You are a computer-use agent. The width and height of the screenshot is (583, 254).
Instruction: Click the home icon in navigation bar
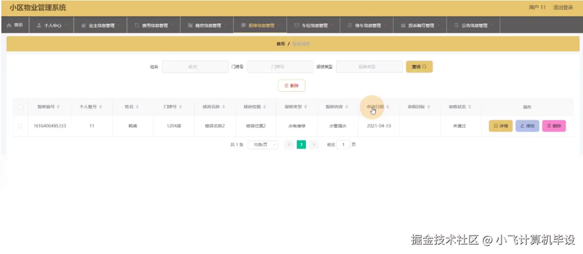coord(9,25)
